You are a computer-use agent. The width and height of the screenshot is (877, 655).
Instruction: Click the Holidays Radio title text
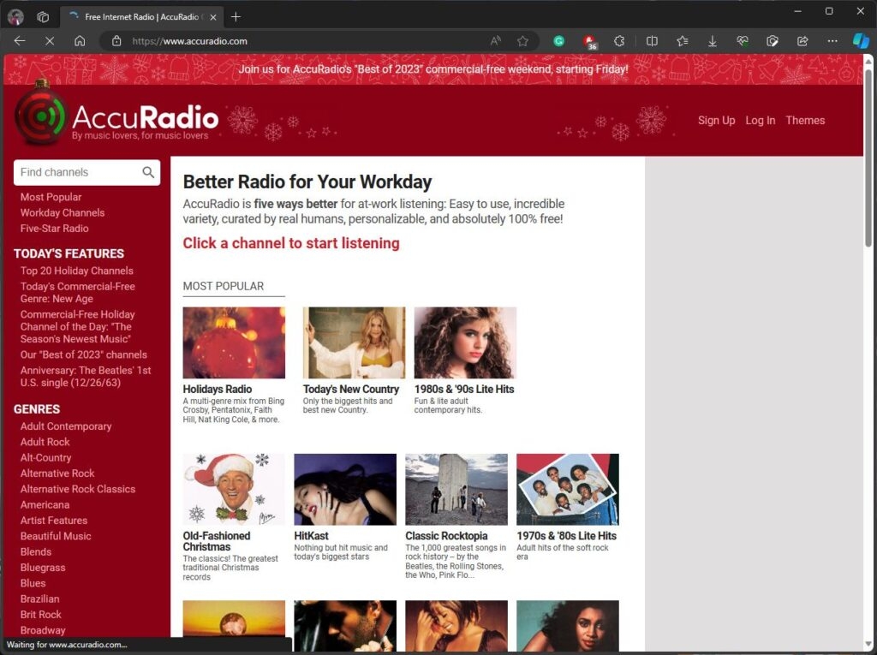[217, 389]
